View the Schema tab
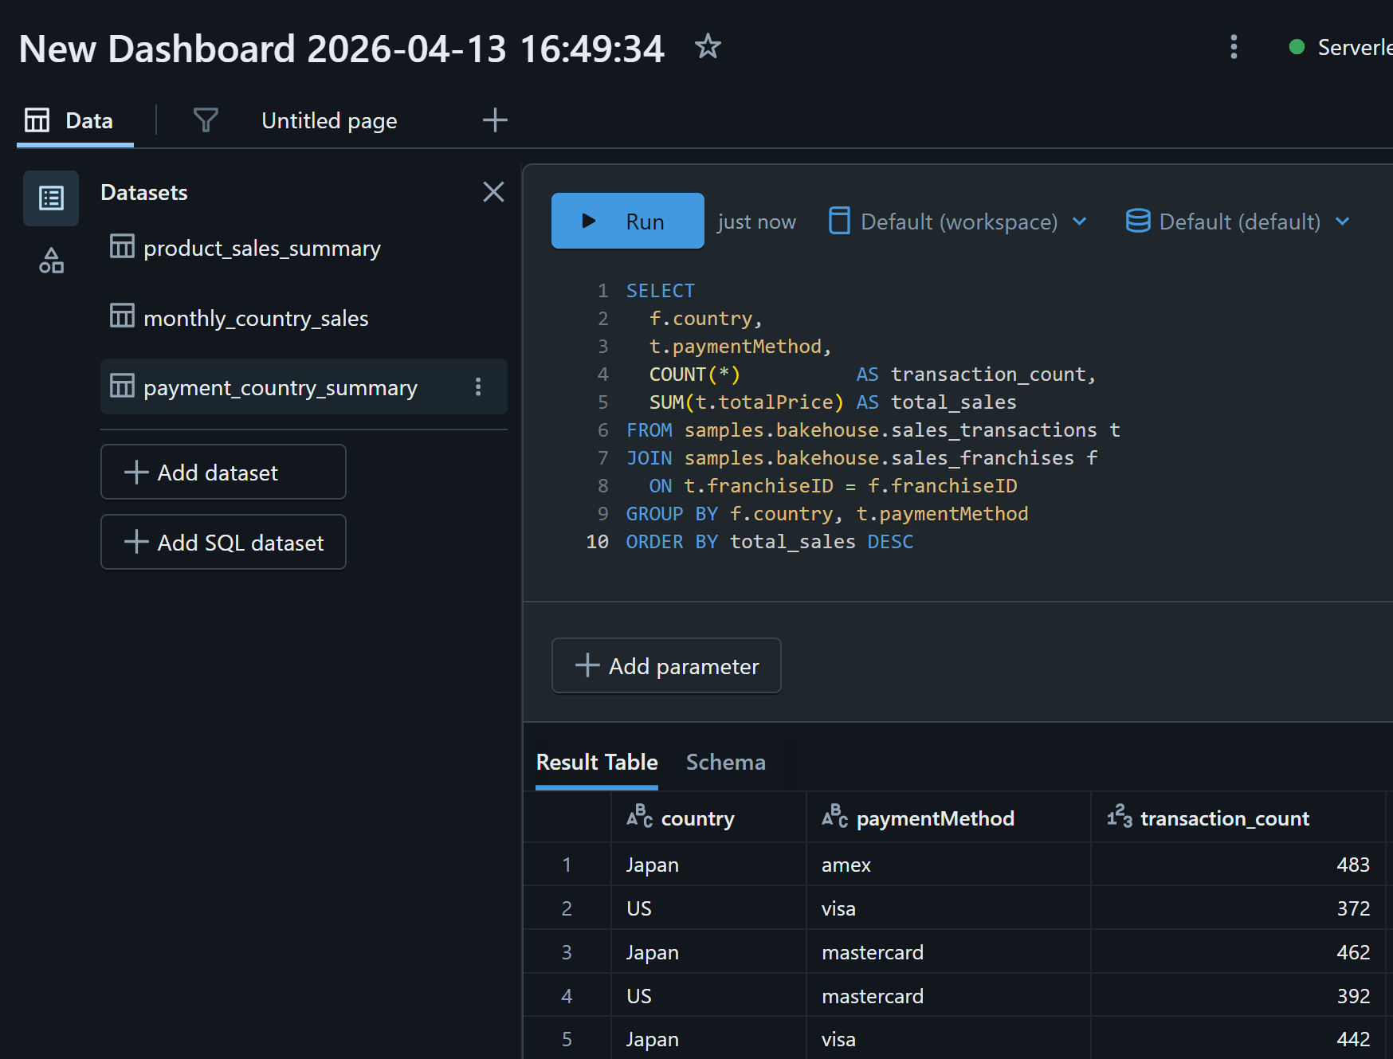1393x1059 pixels. (x=725, y=763)
